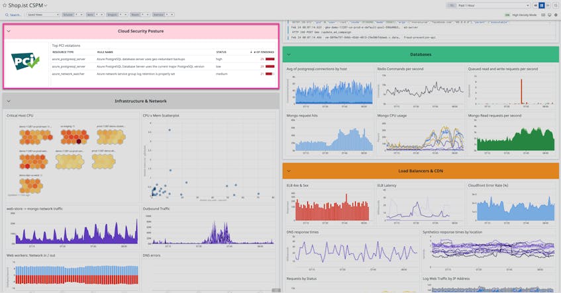
Task: Open the Web workers: Network in / out title
Action: click(30, 255)
